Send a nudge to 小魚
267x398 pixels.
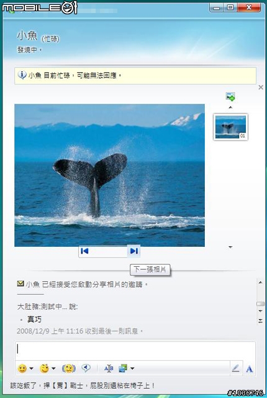pyautogui.click(x=69, y=368)
